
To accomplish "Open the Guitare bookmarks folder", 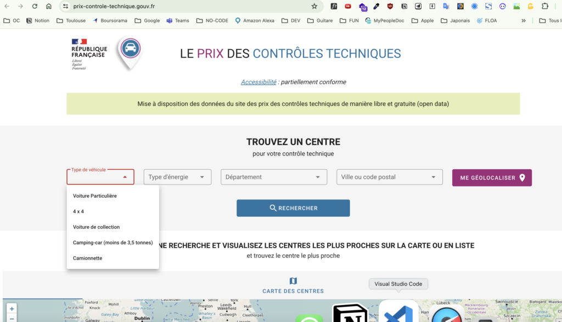I will [320, 21].
